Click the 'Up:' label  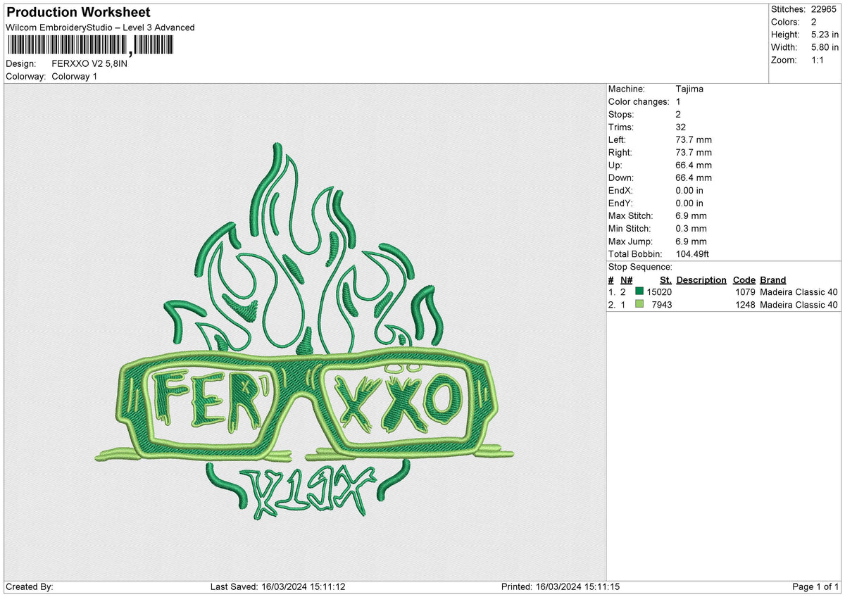tap(615, 165)
